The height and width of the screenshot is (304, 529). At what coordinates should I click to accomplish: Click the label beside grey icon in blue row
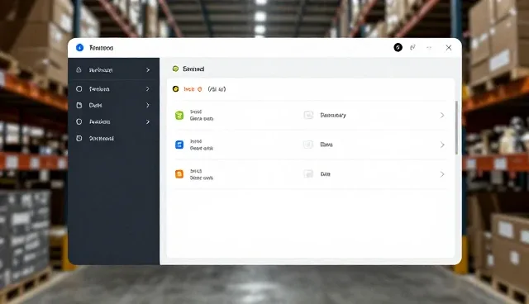[x=326, y=145]
